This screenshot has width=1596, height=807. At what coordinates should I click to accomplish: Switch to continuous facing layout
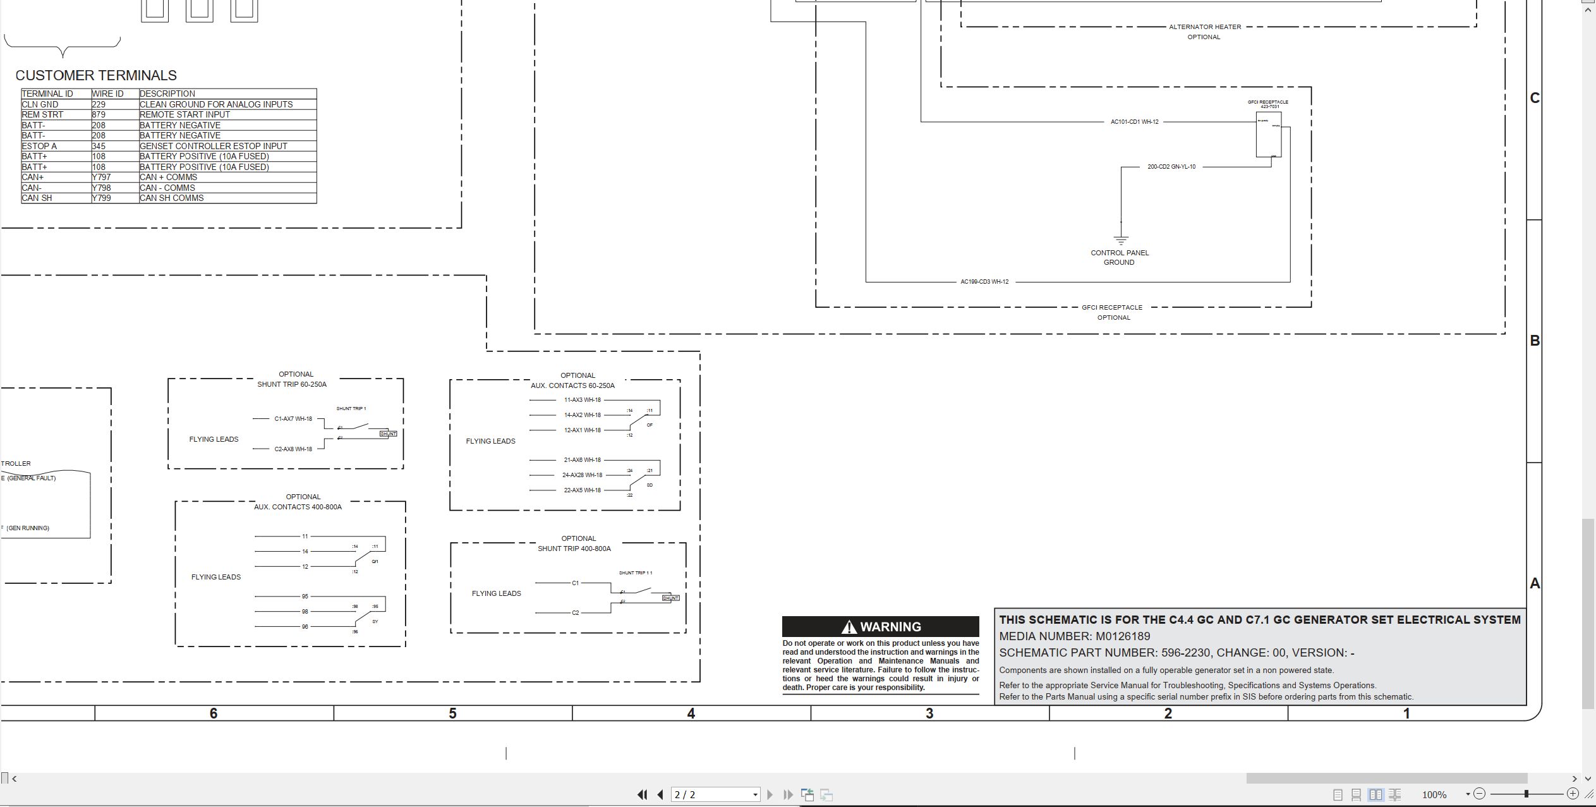1395,794
